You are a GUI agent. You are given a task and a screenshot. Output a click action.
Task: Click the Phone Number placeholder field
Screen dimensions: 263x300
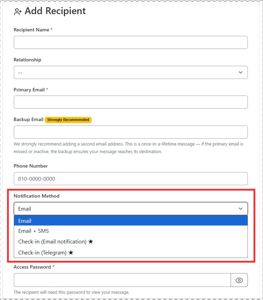coord(130,179)
